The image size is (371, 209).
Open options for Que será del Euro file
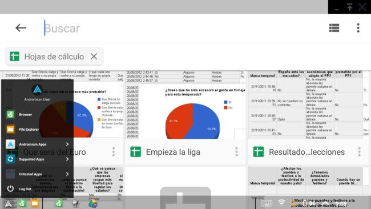coord(114,152)
